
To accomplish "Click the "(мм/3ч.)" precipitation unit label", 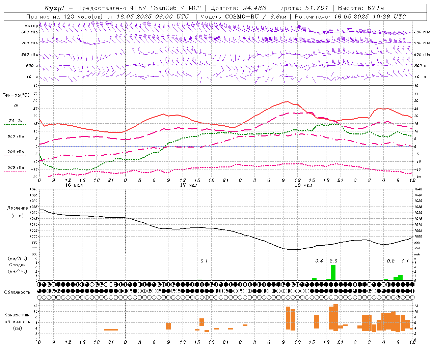I will click(x=17, y=258).
